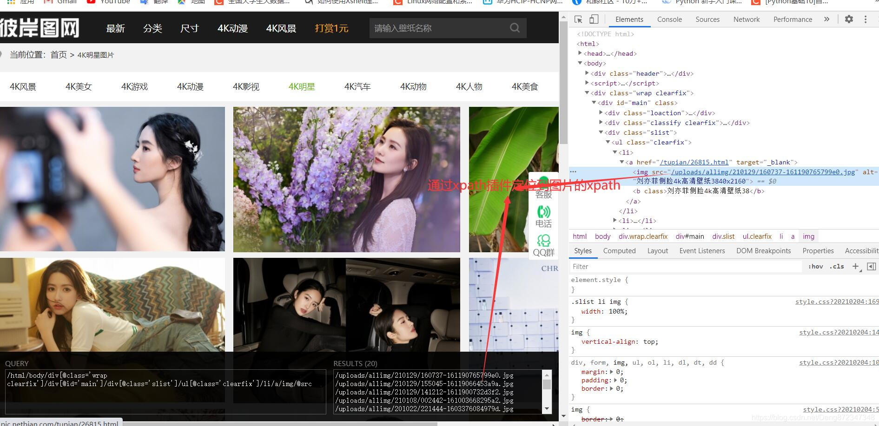This screenshot has height=426, width=879.
Task: Switch to the Computed styles tab
Action: pyautogui.click(x=619, y=250)
